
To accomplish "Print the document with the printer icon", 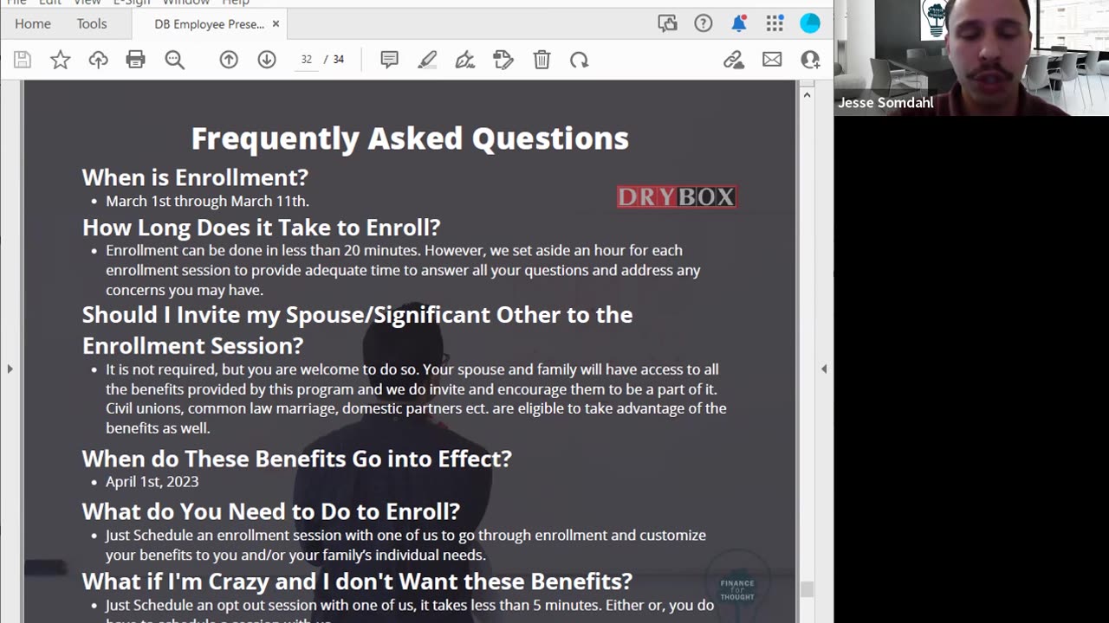I will pos(136,60).
